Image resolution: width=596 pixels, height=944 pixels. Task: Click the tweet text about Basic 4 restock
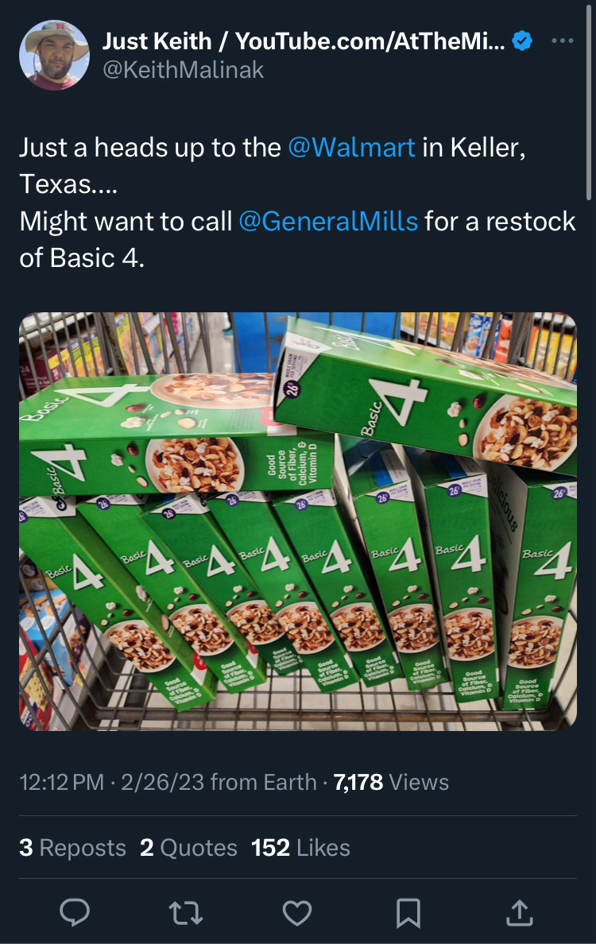click(x=297, y=203)
